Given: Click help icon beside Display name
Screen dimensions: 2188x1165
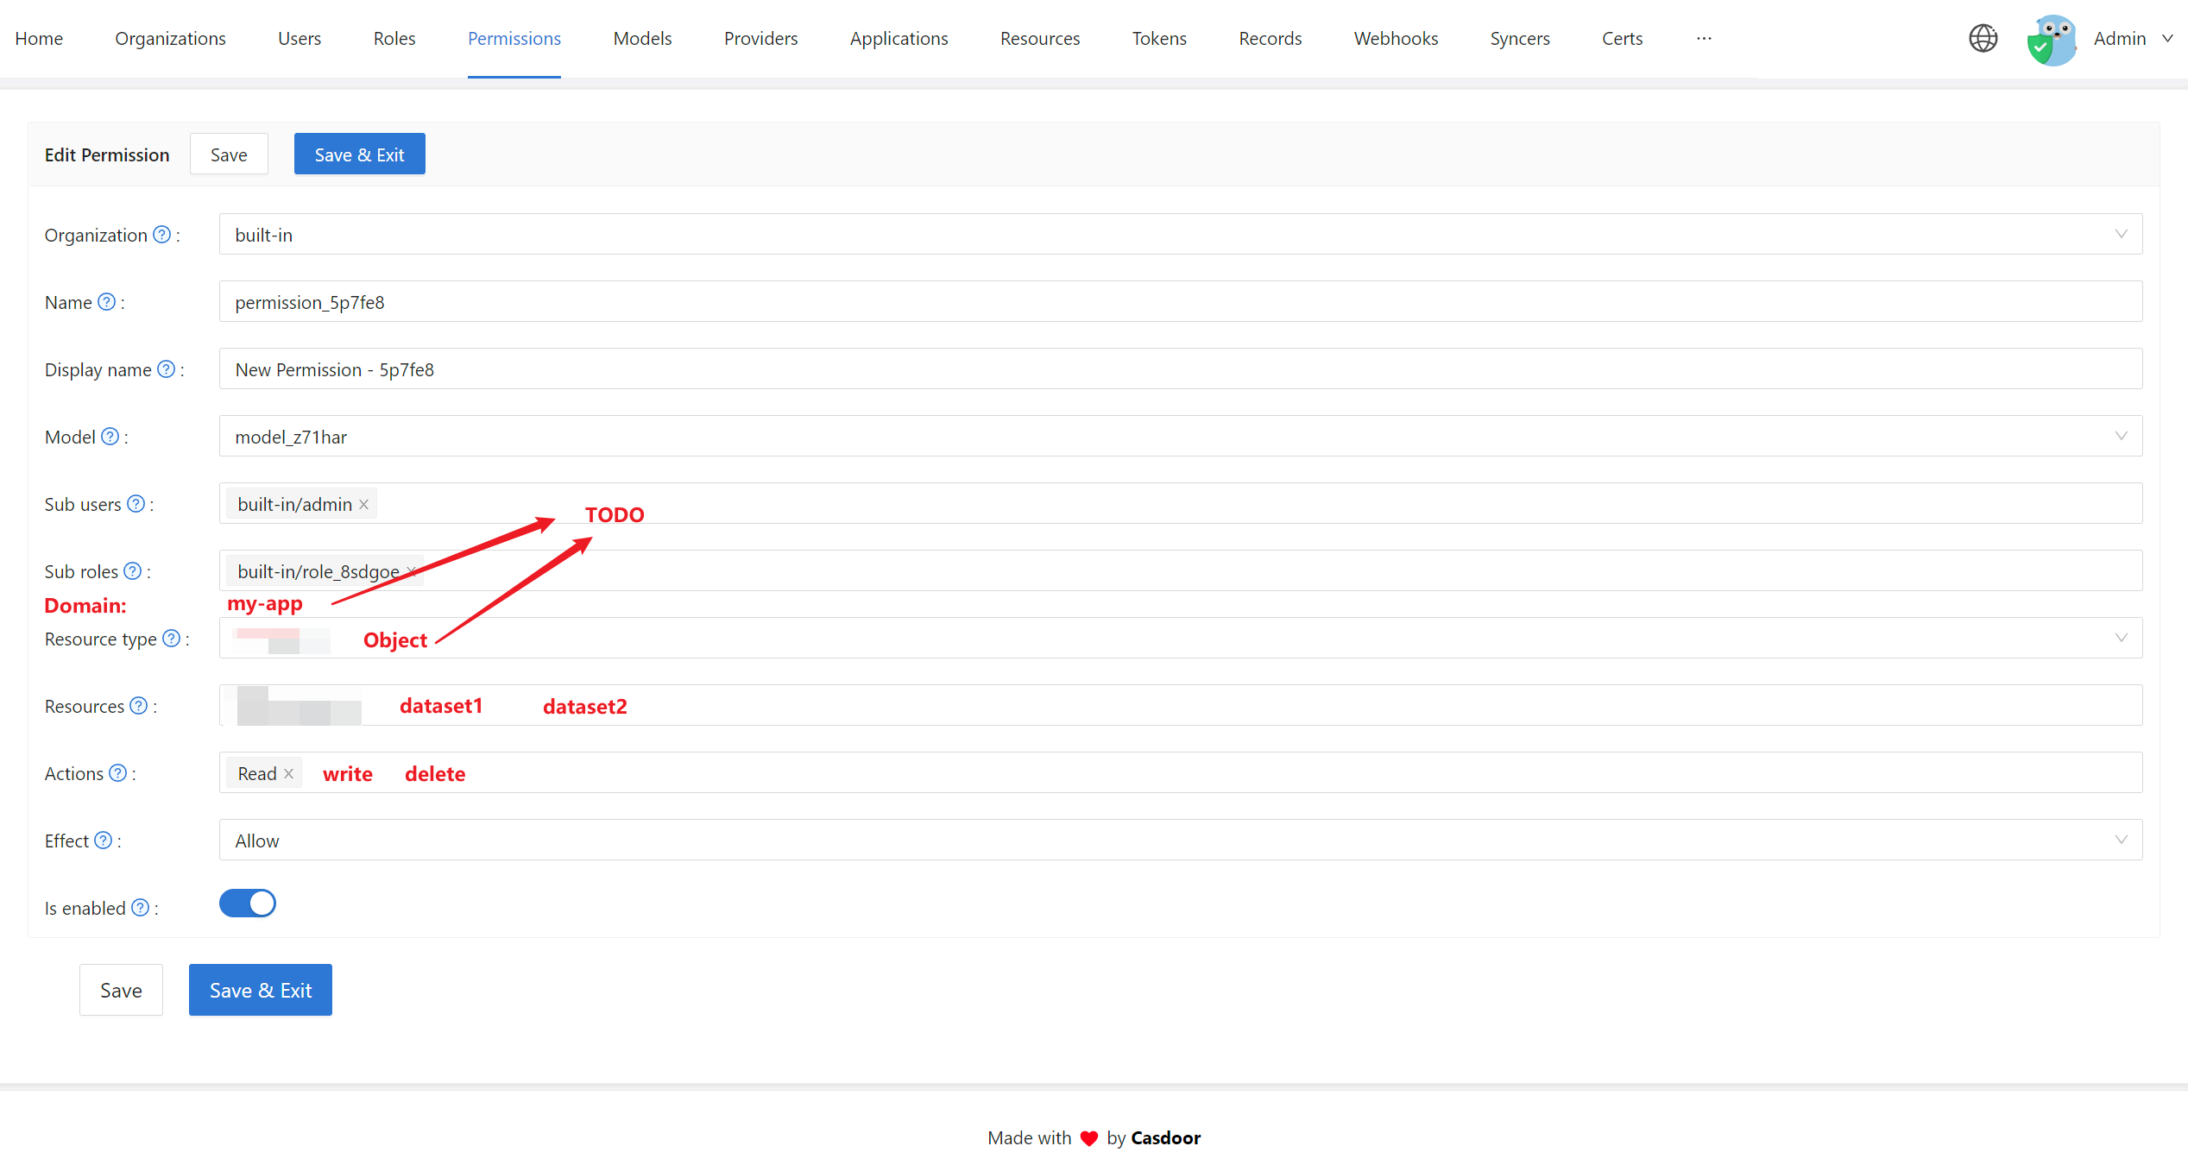Looking at the screenshot, I should tap(166, 369).
